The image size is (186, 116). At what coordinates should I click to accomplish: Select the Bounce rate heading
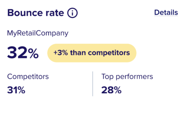[36, 13]
